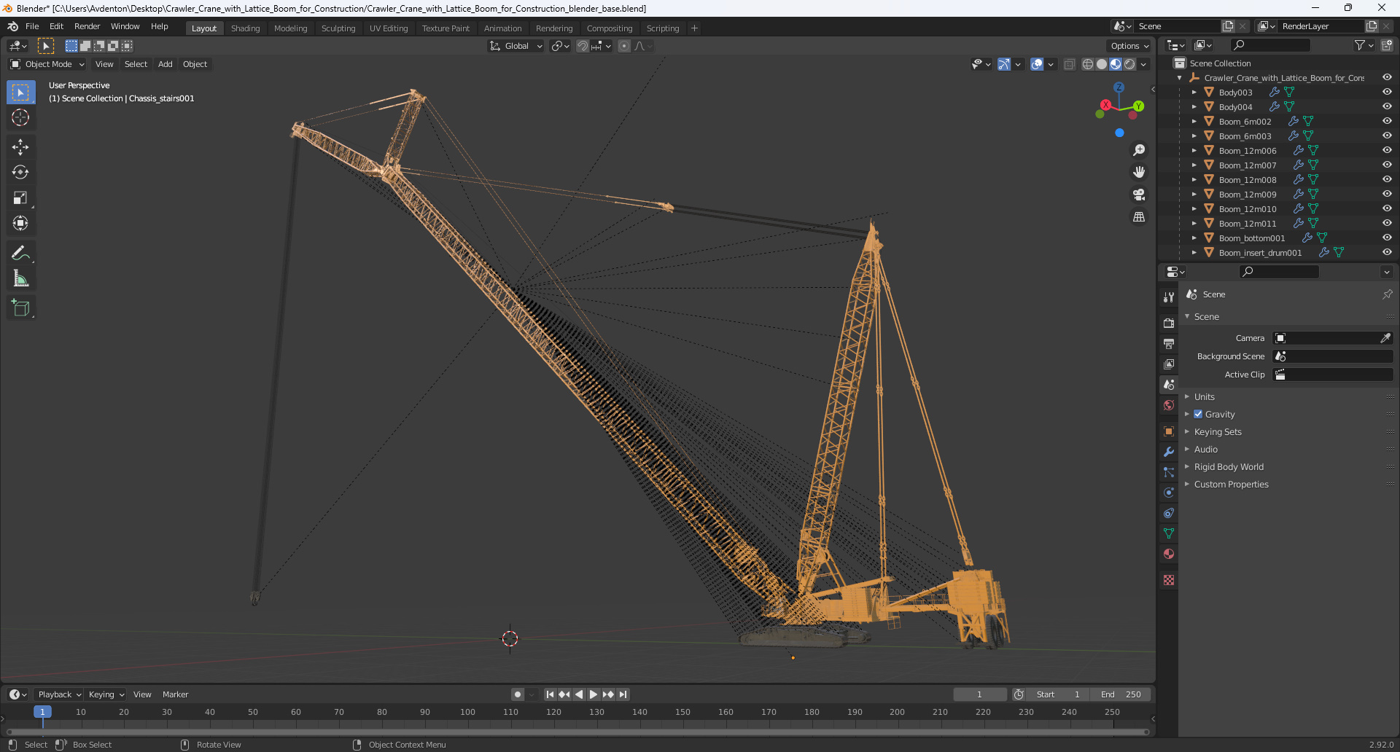Switch perspective/orthographic grid icon

(1139, 217)
